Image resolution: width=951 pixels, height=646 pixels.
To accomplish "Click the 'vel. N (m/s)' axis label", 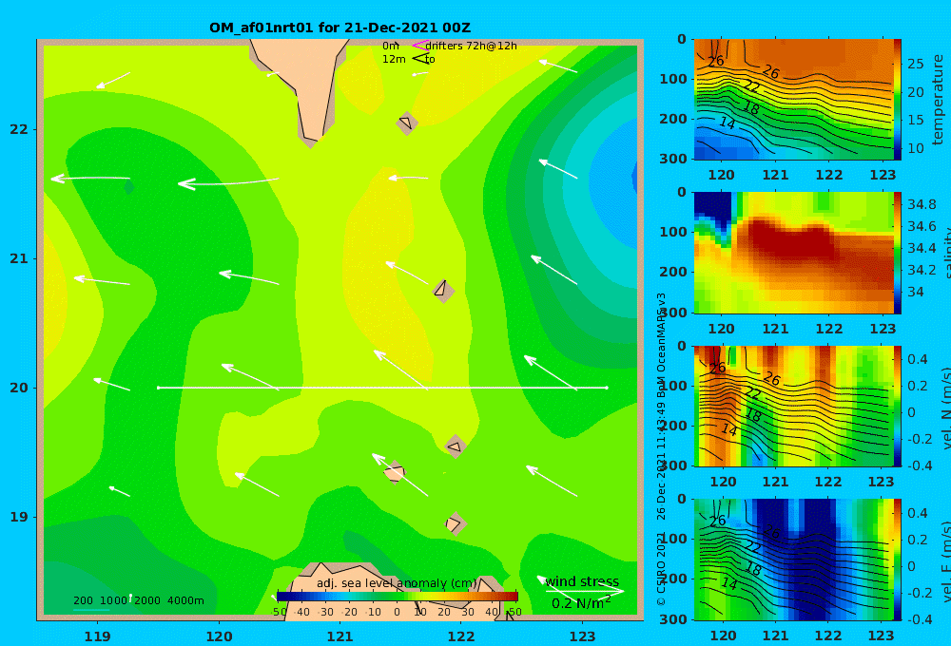I will [945, 408].
